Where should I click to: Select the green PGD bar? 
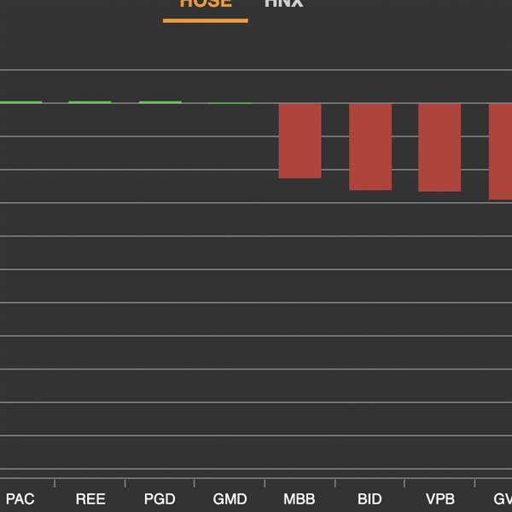[x=160, y=102]
